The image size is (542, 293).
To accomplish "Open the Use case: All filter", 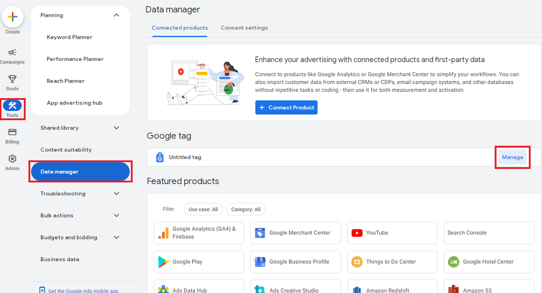I will point(203,209).
